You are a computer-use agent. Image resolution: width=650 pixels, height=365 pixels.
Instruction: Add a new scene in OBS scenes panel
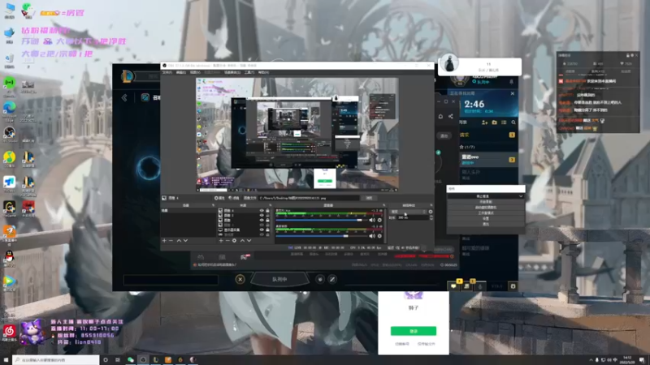[164, 240]
